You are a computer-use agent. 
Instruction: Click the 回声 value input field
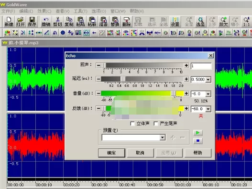[201, 66]
